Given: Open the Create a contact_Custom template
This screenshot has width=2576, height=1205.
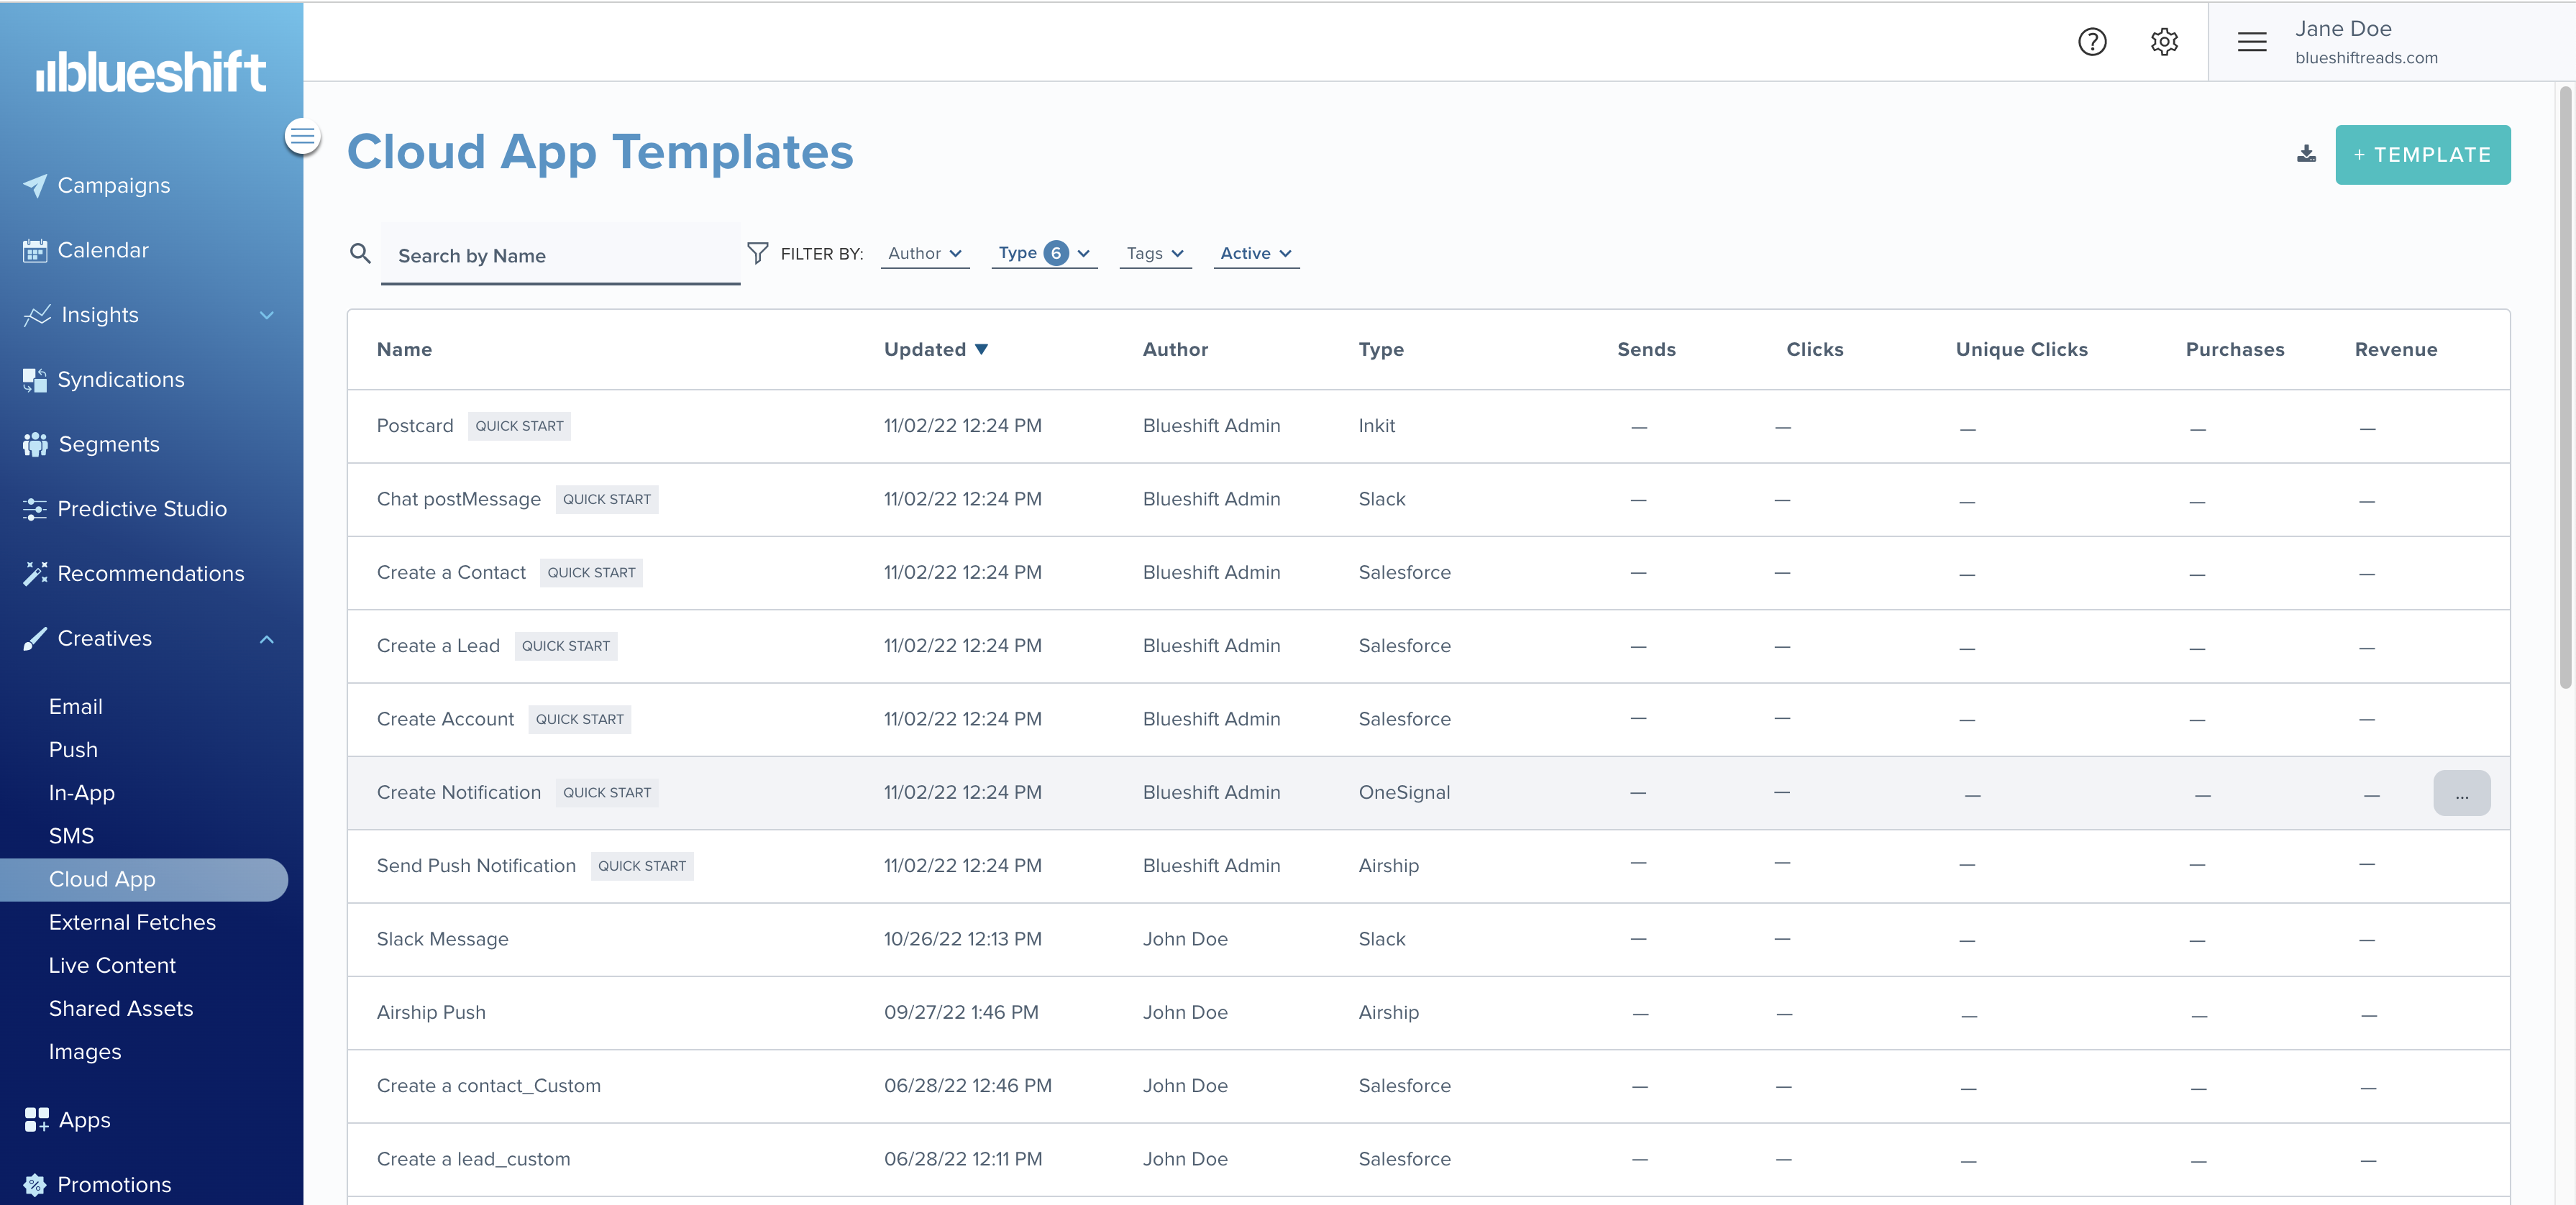Looking at the screenshot, I should [488, 1086].
